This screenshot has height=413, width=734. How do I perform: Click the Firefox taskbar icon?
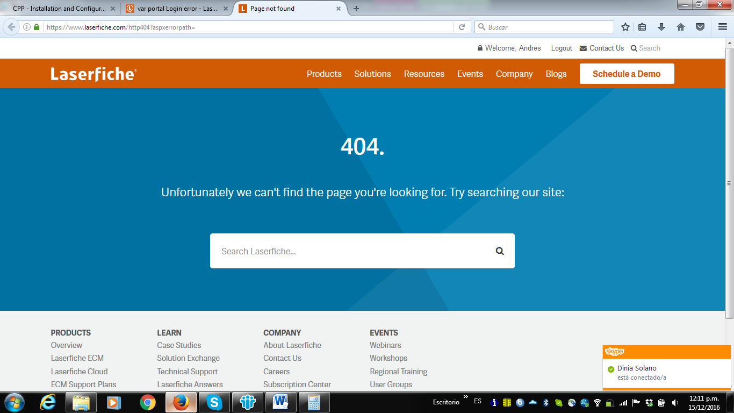coord(181,402)
